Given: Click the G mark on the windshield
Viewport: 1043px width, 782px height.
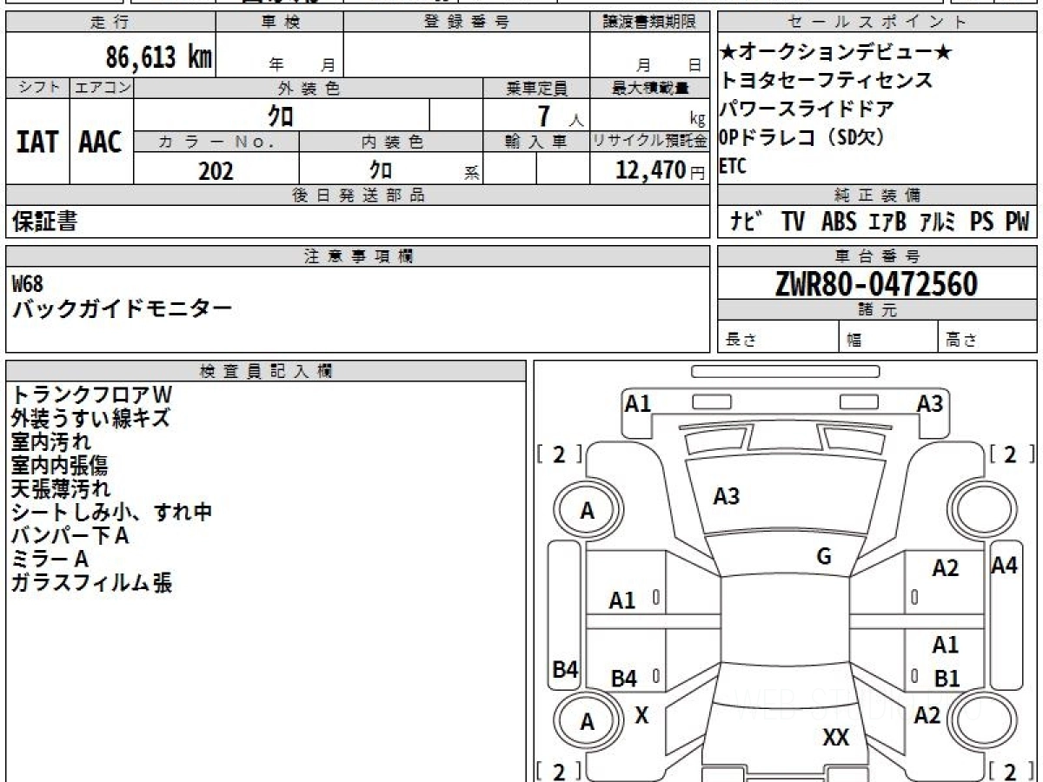Looking at the screenshot, I should tap(824, 557).
